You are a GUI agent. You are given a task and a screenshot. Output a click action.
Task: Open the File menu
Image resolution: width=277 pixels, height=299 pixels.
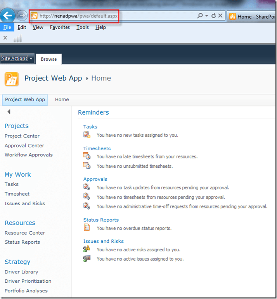click(x=7, y=27)
